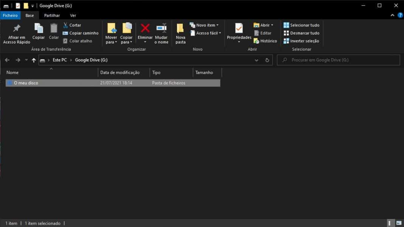Pin folder with Afixar em Acesso Rápido
This screenshot has width=404, height=227.
tap(16, 33)
